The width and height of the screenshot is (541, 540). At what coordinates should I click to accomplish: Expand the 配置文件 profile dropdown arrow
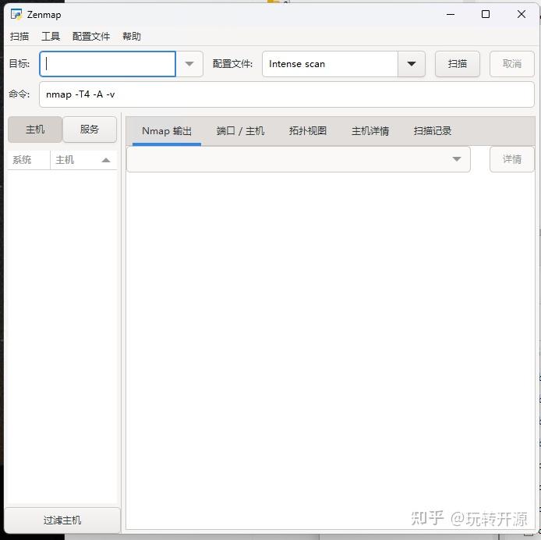[412, 64]
